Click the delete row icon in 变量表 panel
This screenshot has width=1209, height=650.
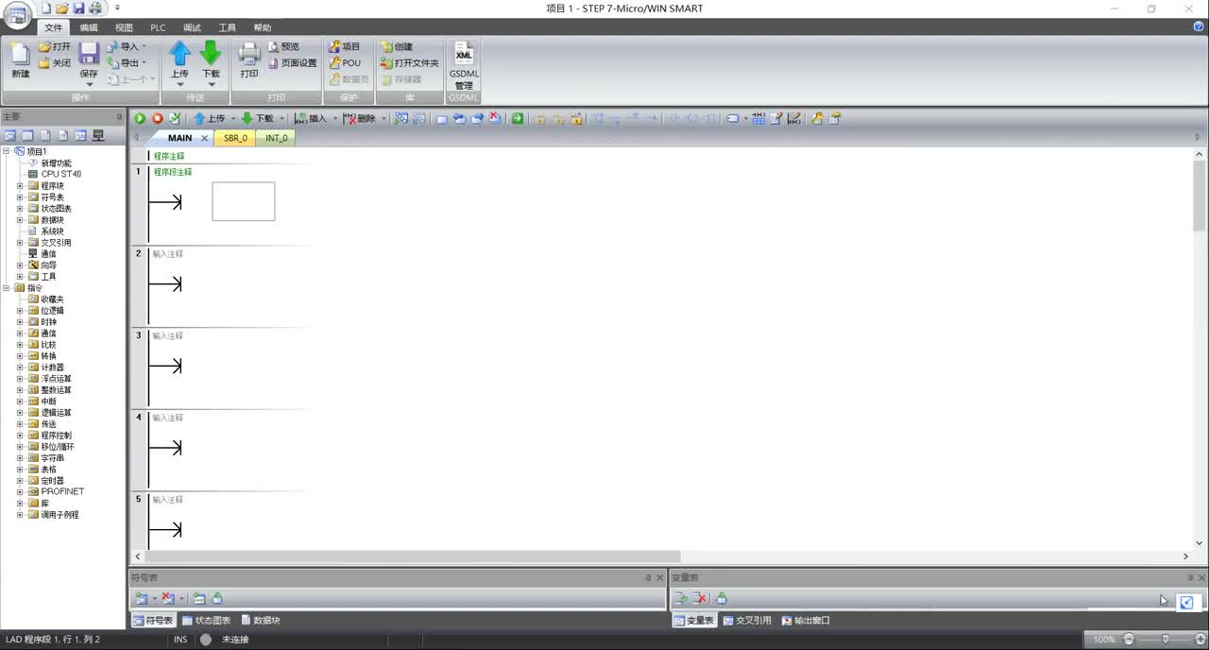699,598
